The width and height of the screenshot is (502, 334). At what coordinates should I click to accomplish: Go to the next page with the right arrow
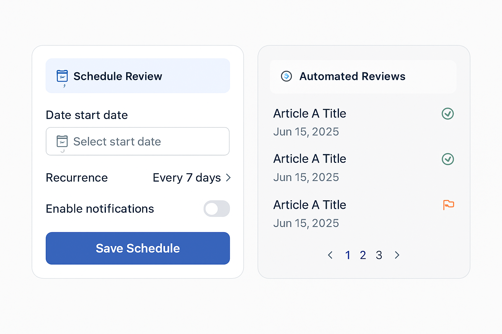point(397,255)
